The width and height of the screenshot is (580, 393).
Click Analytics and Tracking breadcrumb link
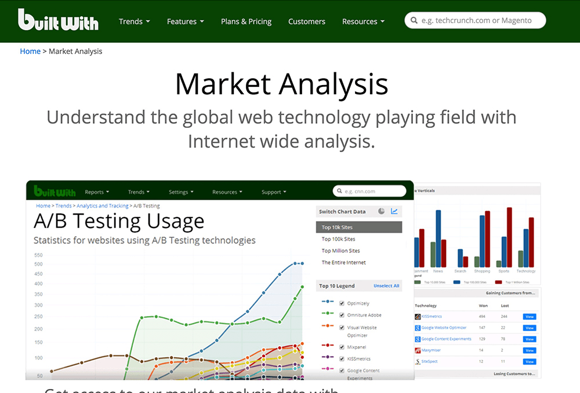tap(103, 206)
